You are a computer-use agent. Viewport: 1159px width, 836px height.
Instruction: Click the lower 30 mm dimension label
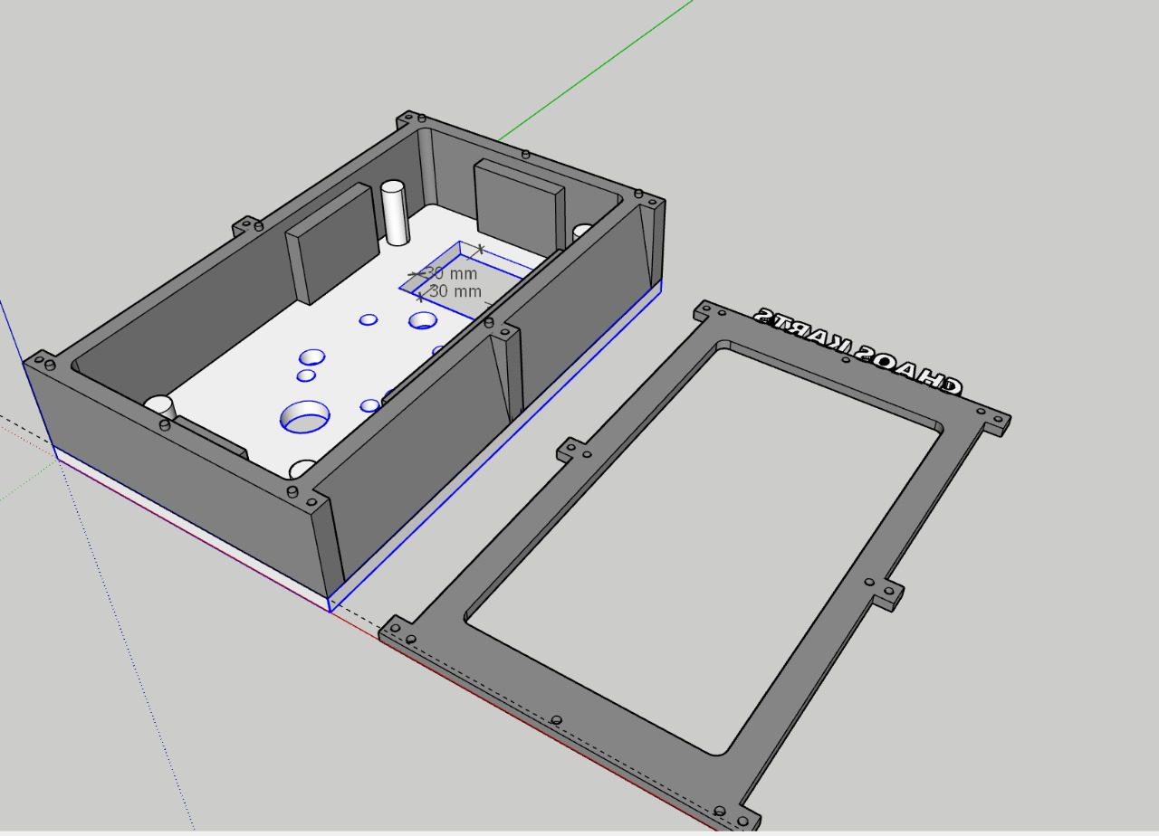tap(455, 291)
